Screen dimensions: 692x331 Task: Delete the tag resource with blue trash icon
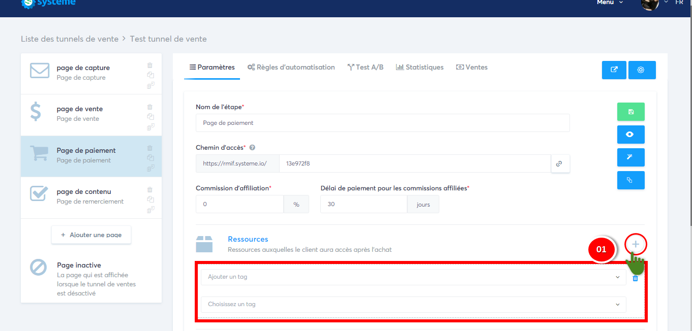pyautogui.click(x=635, y=278)
